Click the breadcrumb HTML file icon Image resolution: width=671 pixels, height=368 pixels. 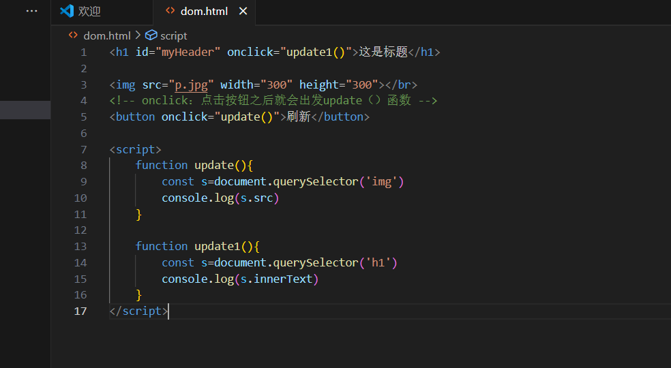(x=73, y=35)
